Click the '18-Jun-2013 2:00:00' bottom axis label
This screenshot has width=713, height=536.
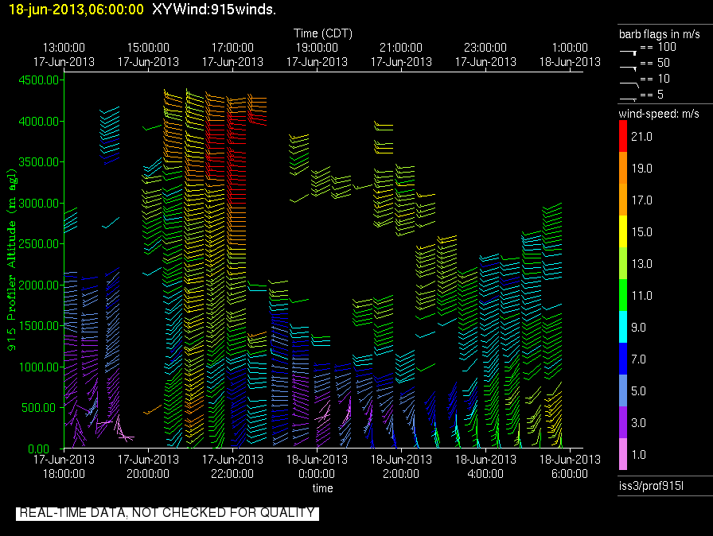pyautogui.click(x=401, y=467)
